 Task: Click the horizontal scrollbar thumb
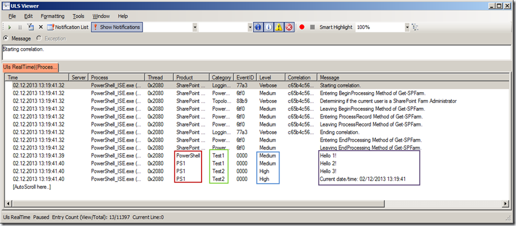click(x=198, y=204)
